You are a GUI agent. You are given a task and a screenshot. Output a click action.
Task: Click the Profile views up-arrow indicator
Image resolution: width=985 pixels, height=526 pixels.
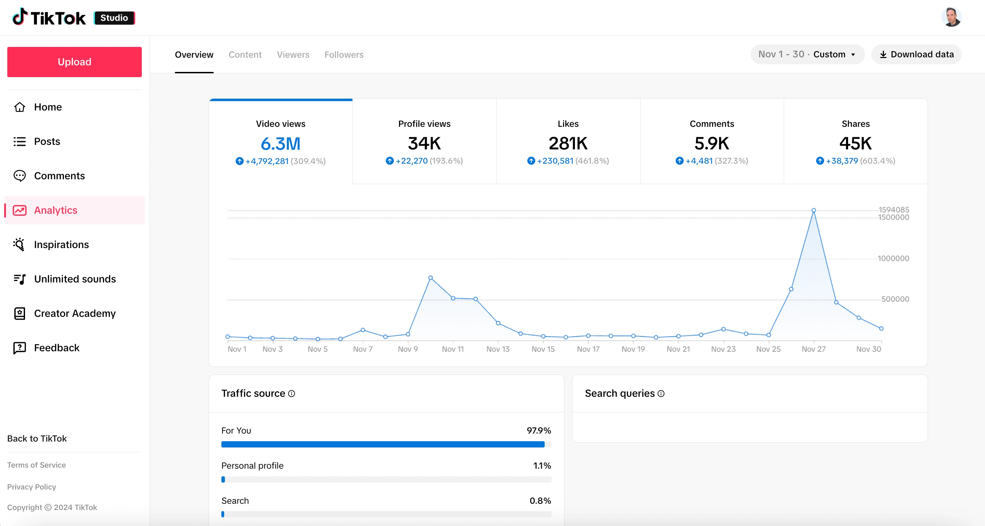pyautogui.click(x=390, y=161)
